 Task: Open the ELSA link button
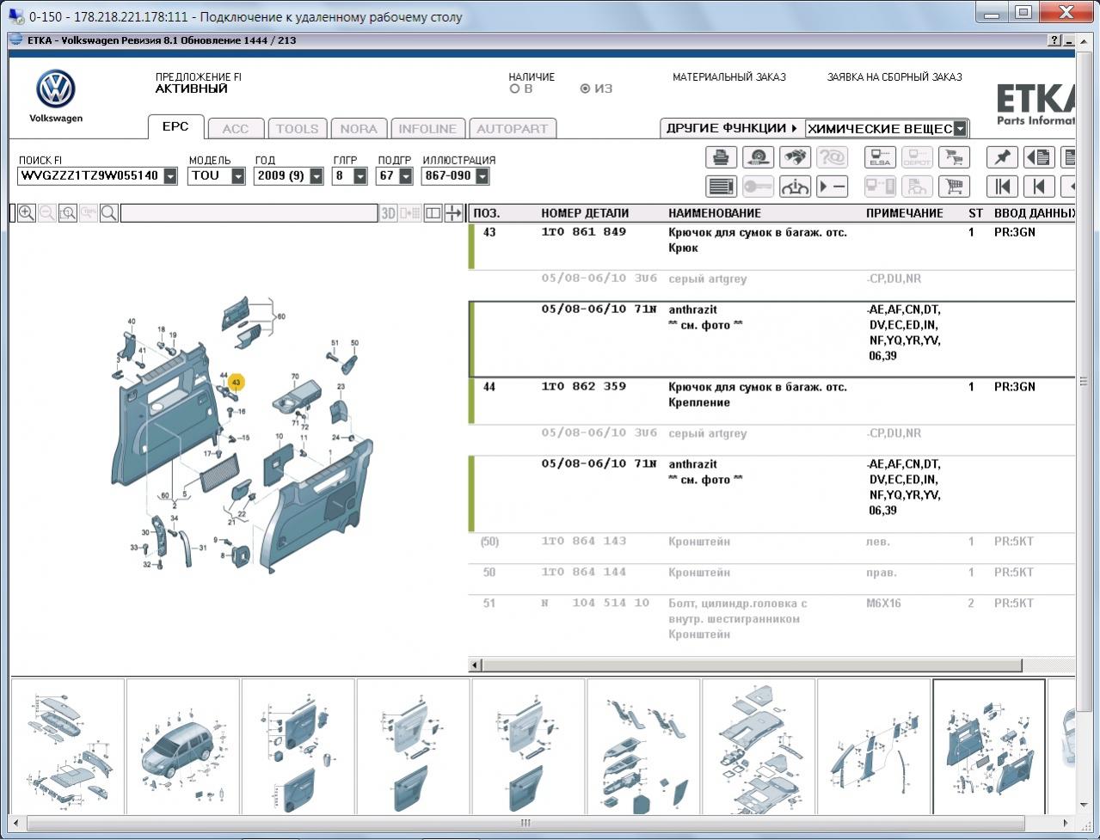[x=880, y=157]
